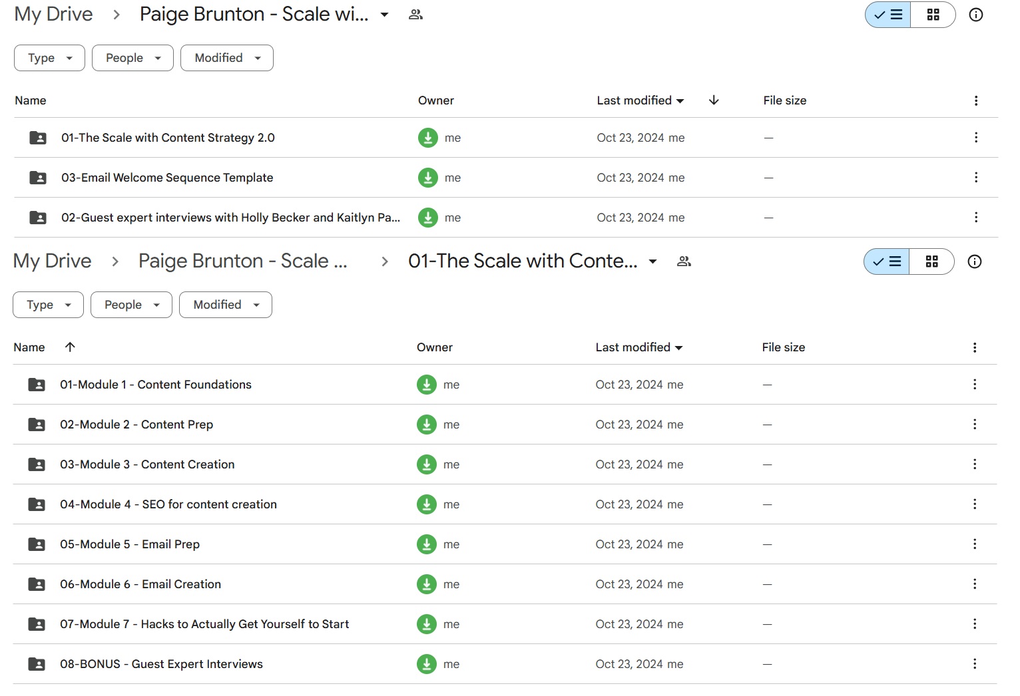
Task: Click File size column header in lower list
Action: [x=784, y=347]
